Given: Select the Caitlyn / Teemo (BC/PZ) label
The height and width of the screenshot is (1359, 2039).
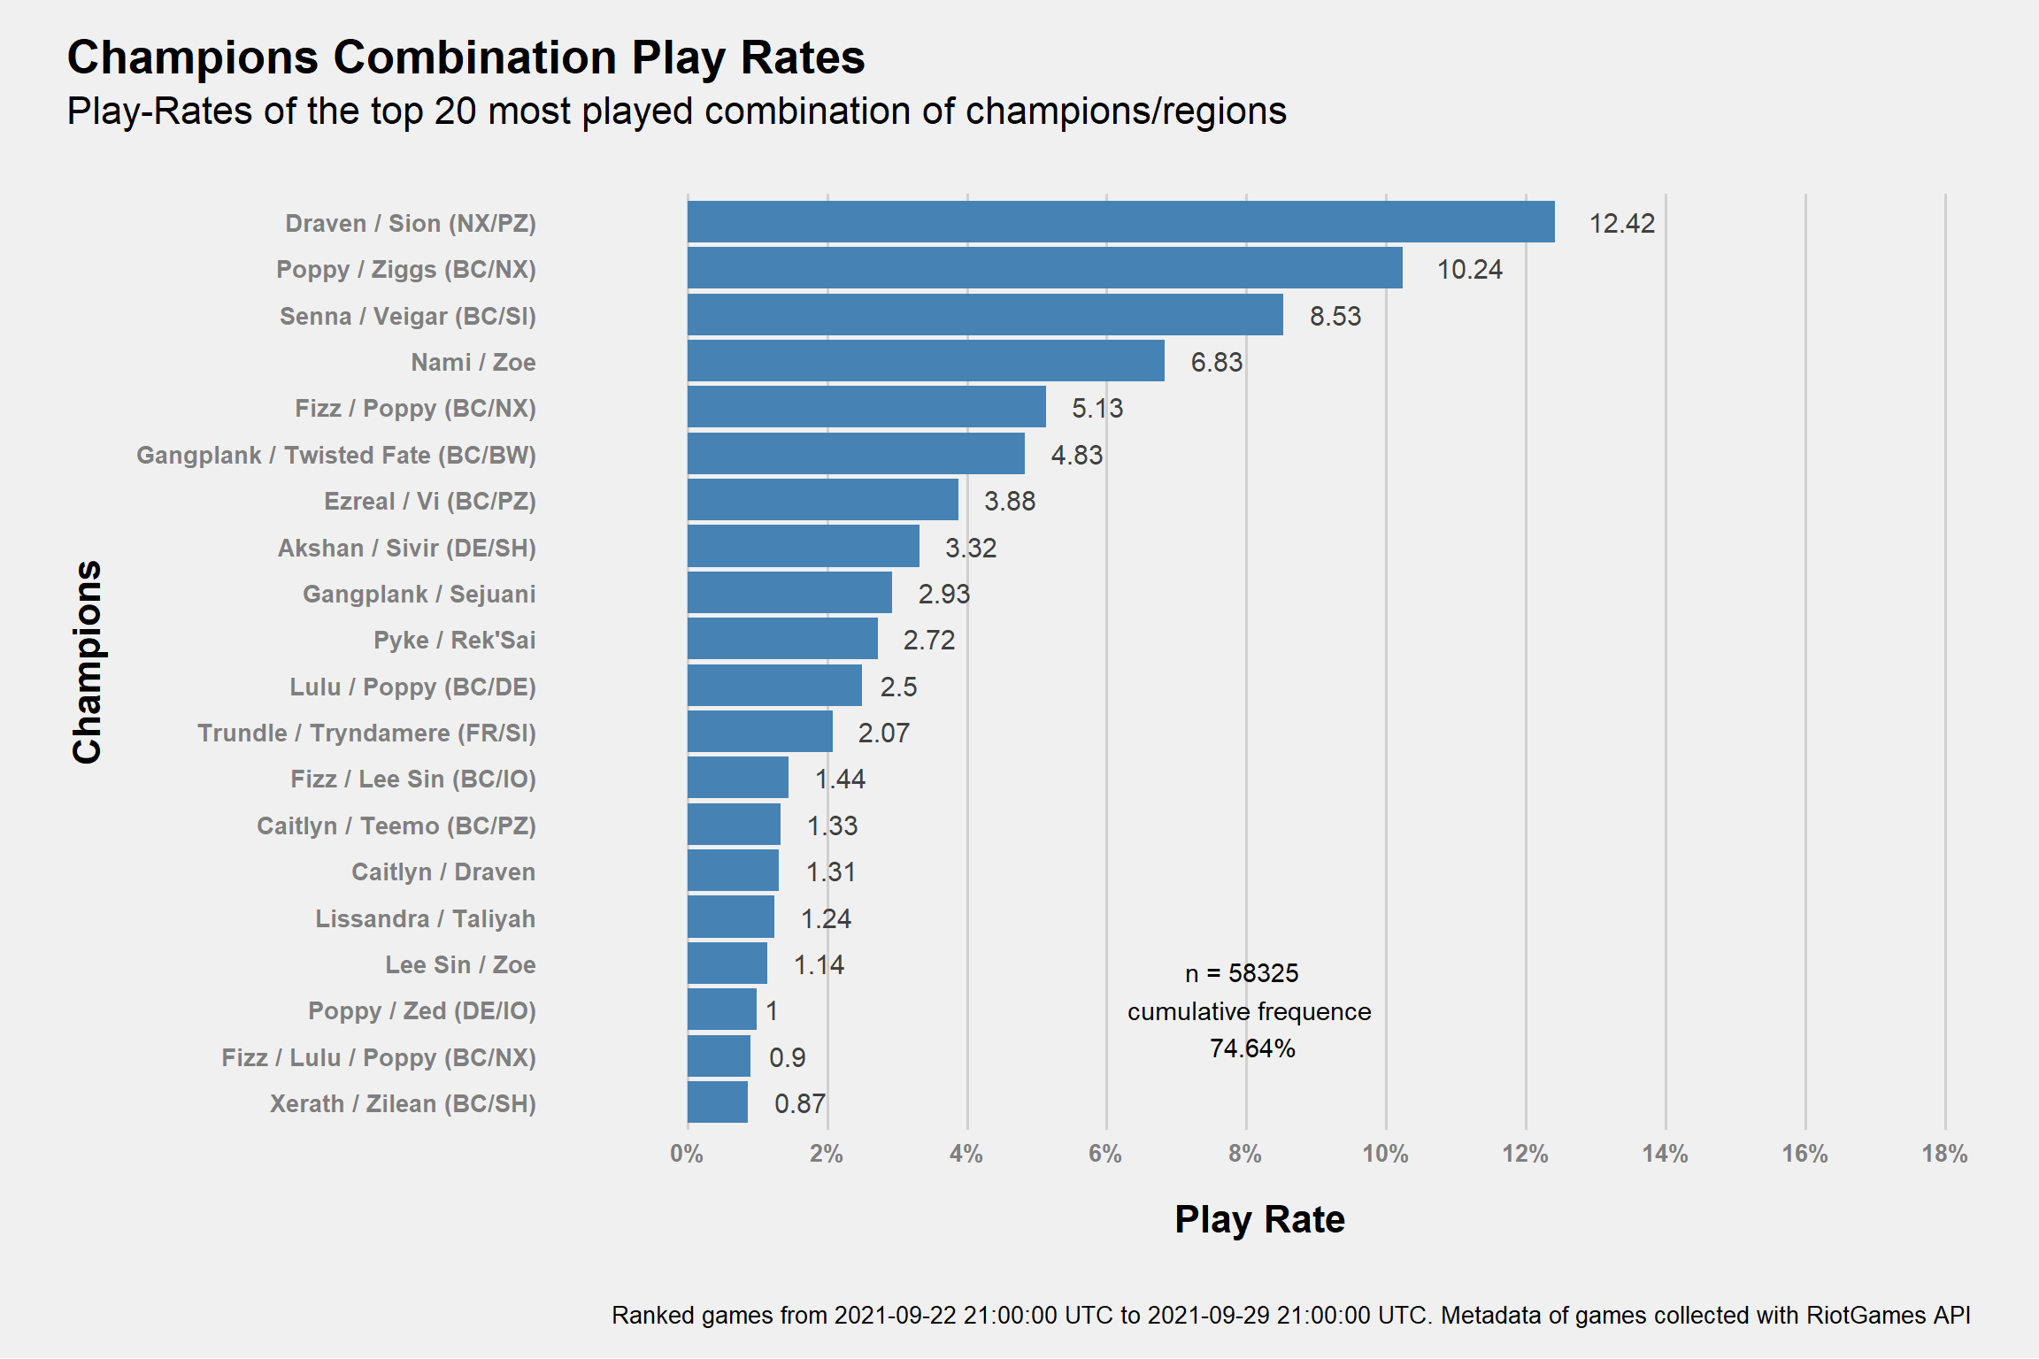Looking at the screenshot, I should 396,825.
